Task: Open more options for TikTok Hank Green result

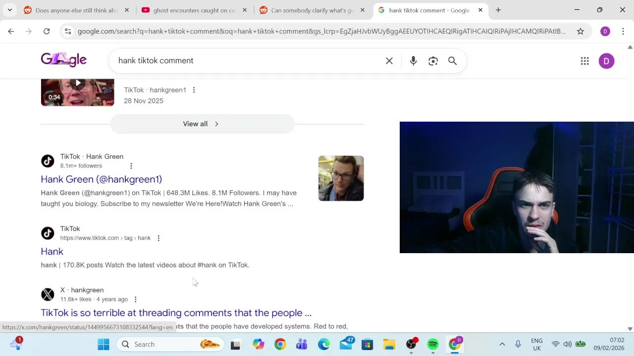Action: 131,166
